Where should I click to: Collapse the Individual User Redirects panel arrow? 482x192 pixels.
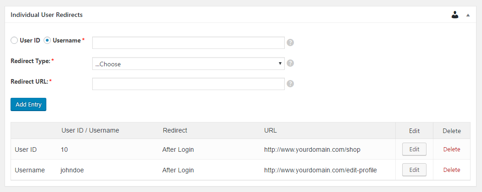[x=468, y=15]
